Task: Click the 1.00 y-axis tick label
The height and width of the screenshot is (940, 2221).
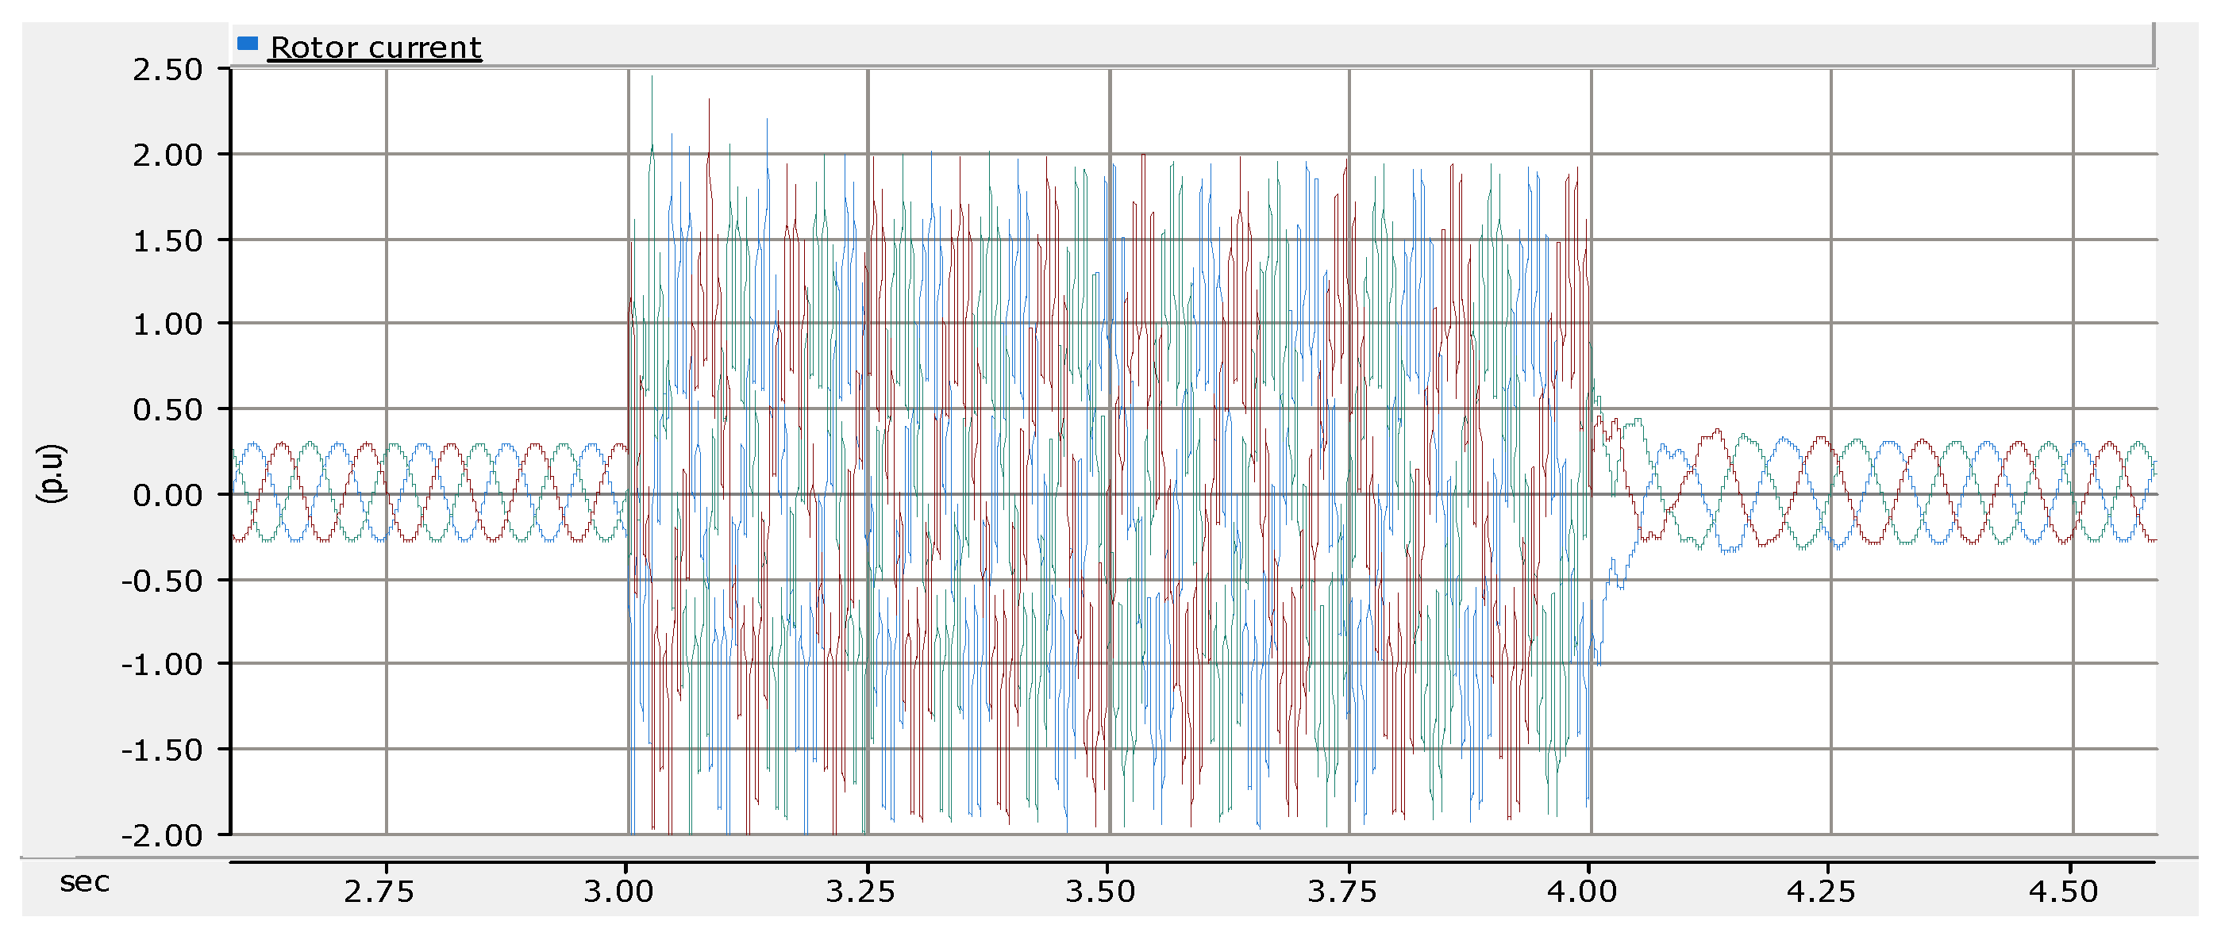Action: (167, 324)
